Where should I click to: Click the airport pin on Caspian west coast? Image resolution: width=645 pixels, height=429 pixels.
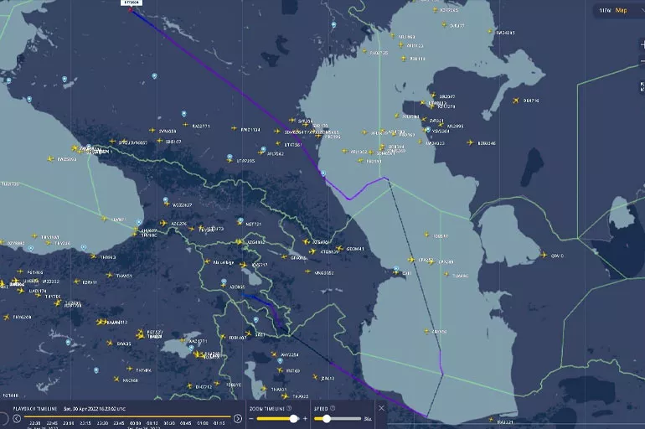(x=322, y=173)
